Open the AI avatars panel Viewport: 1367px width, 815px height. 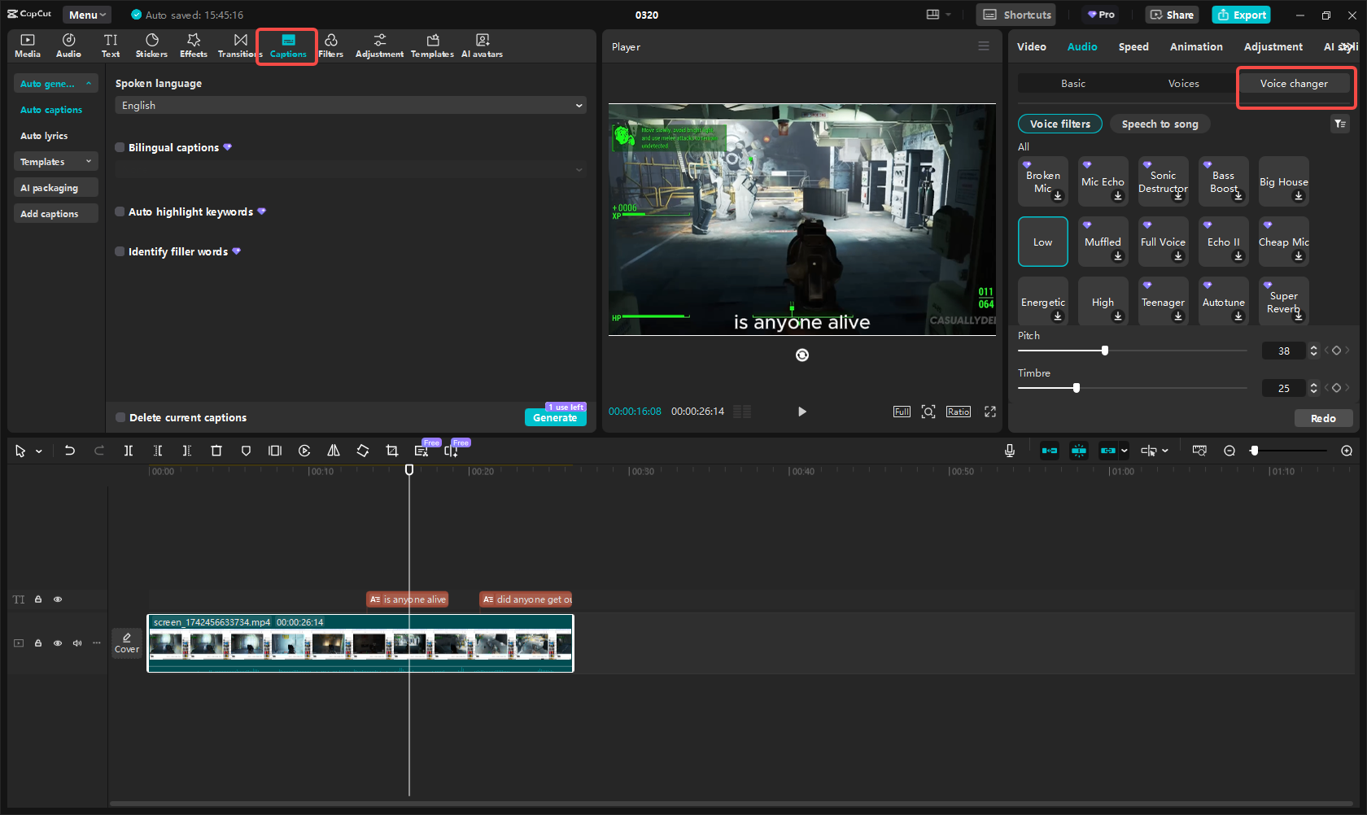click(482, 45)
